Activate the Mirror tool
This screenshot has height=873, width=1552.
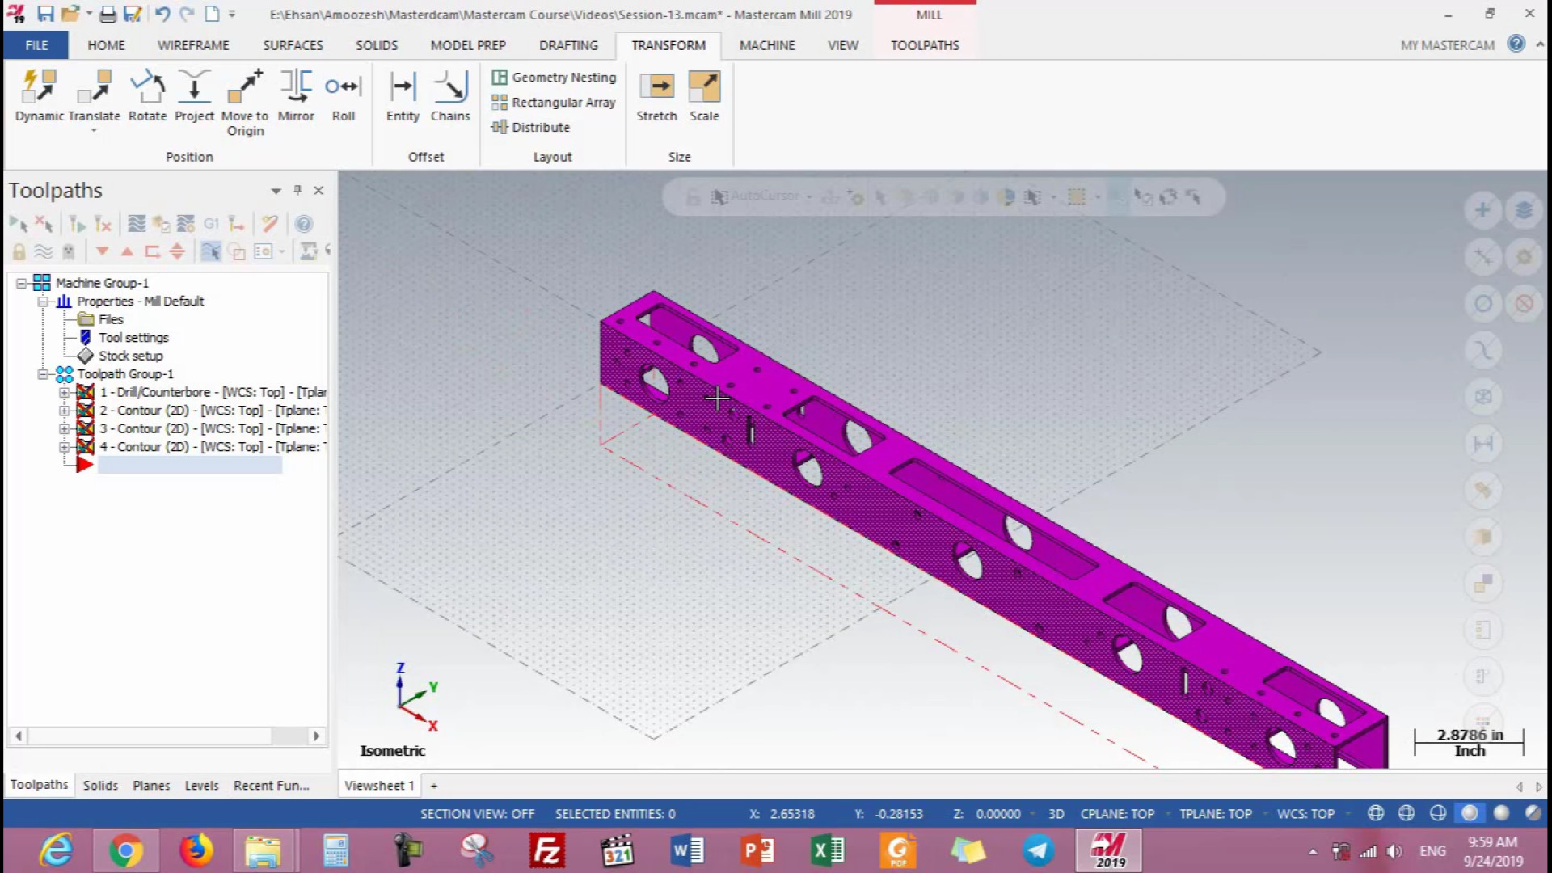(x=296, y=95)
